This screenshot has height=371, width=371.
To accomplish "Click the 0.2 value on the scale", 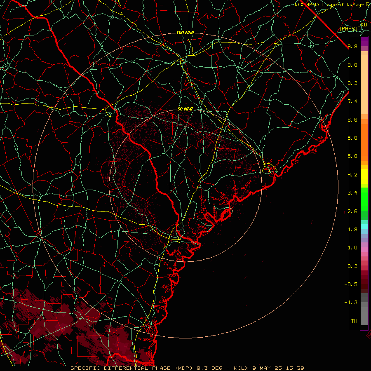I will tap(352, 266).
